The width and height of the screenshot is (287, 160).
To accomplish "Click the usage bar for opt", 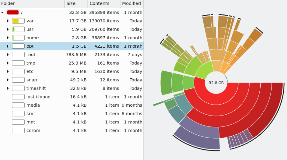I will (18, 46).
